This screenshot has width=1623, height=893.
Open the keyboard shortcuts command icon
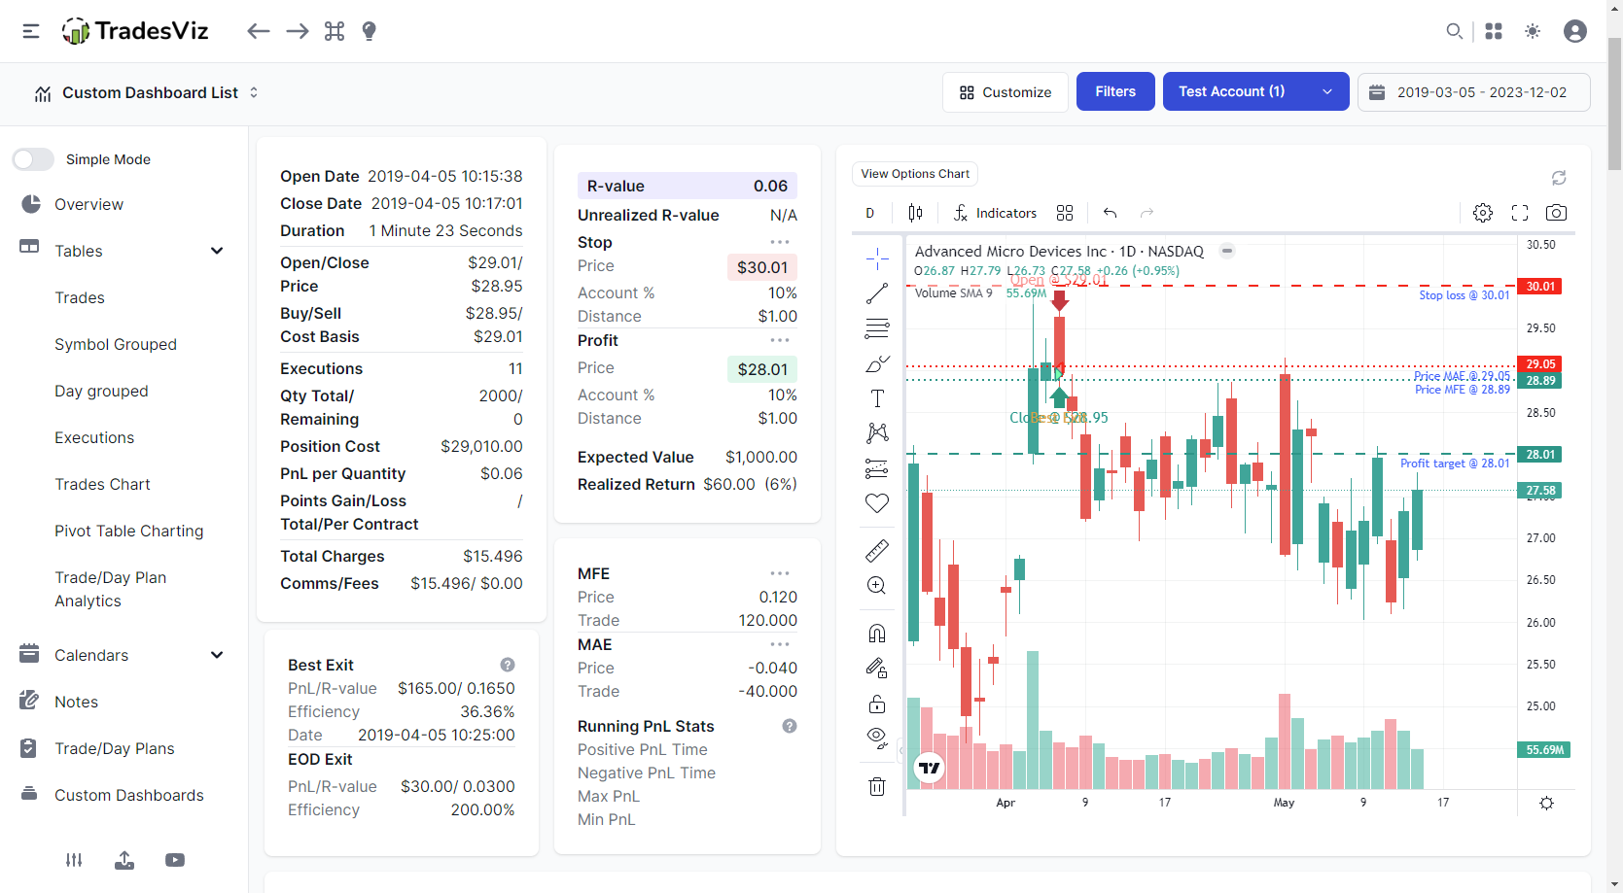tap(335, 31)
